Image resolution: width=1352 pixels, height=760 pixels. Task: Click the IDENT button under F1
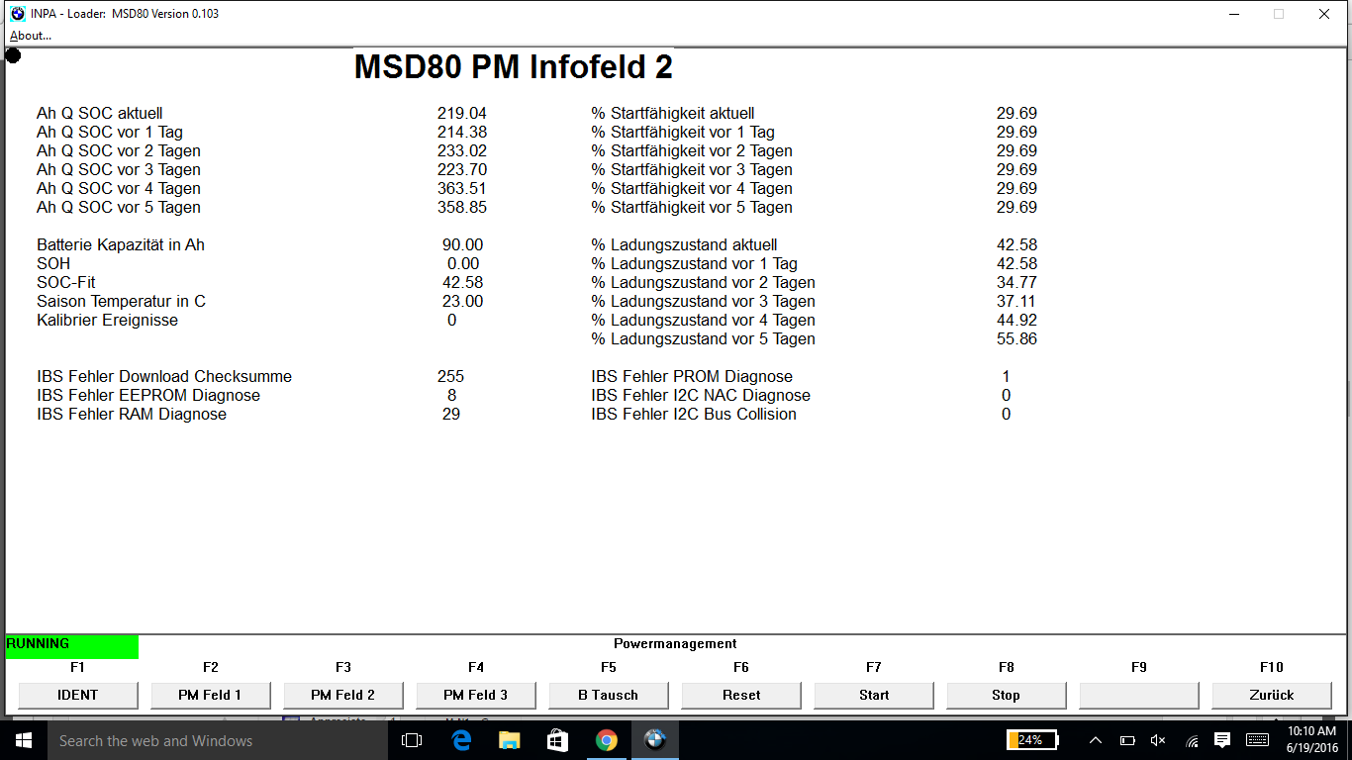pos(78,695)
